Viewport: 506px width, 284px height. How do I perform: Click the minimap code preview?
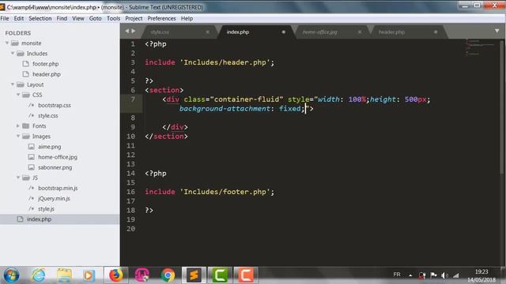click(480, 47)
